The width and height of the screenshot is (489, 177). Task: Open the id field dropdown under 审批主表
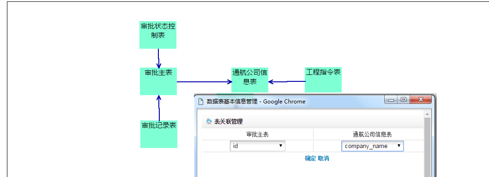[258, 146]
